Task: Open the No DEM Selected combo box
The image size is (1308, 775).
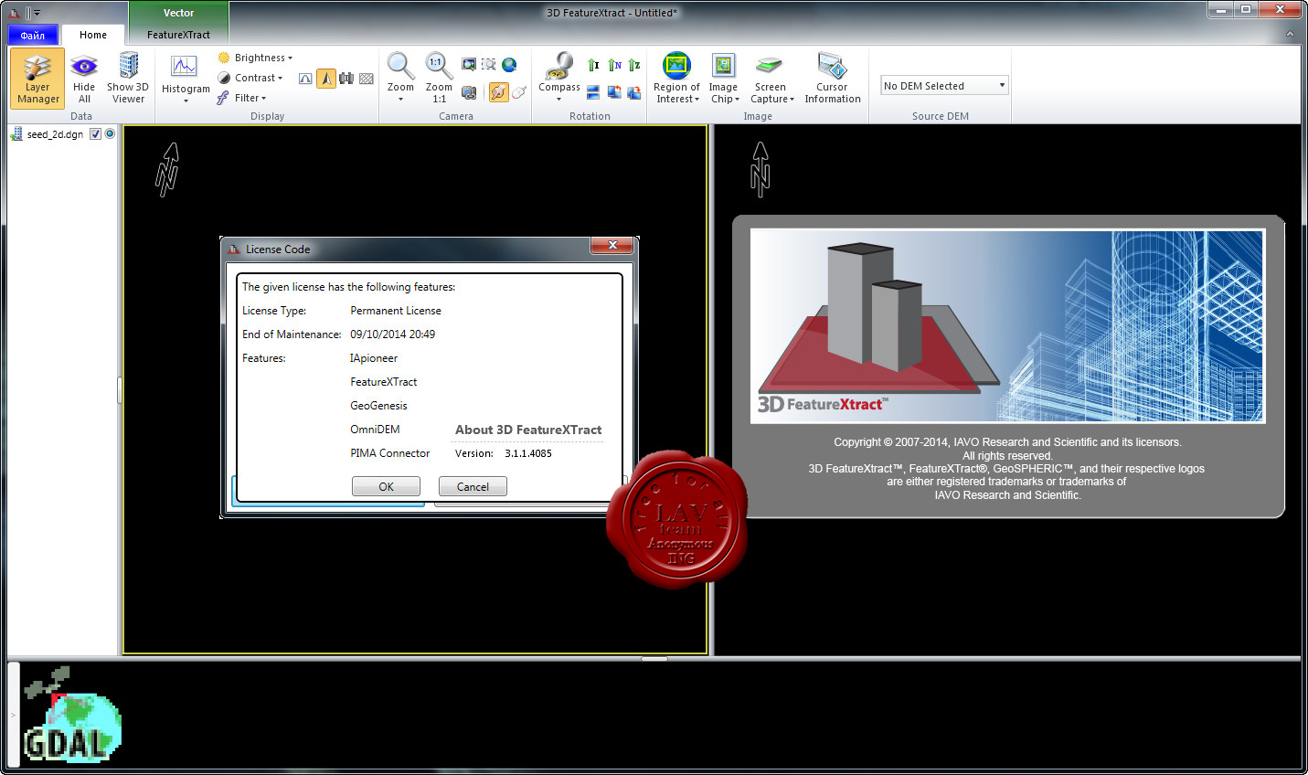Action: point(944,86)
